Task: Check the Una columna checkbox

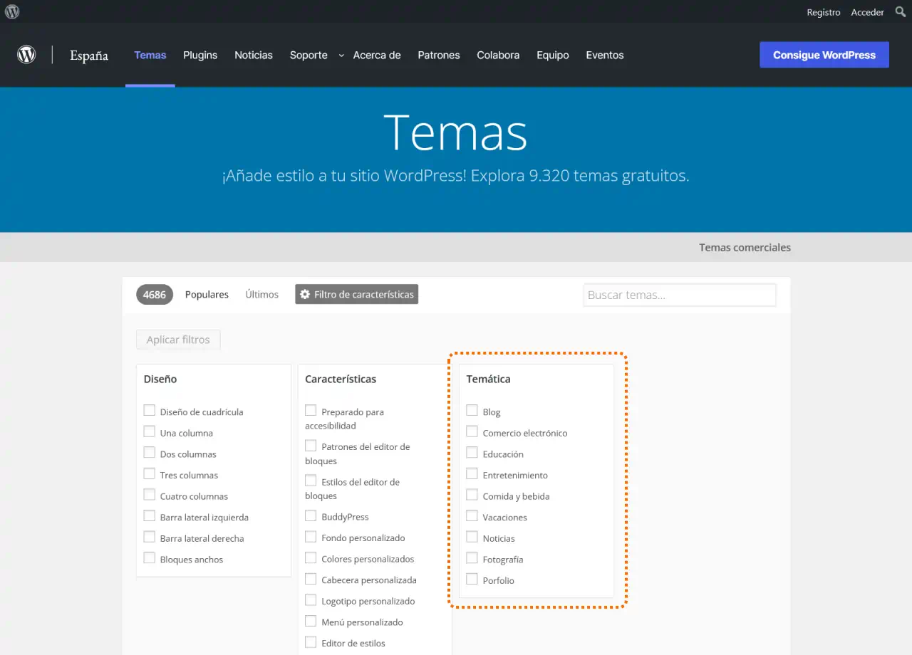Action: pyautogui.click(x=150, y=431)
